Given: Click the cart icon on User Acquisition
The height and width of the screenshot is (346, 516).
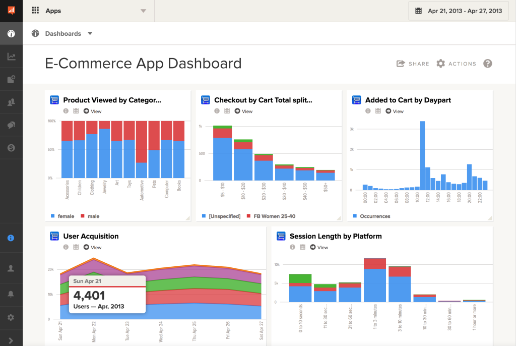Looking at the screenshot, I should tap(54, 236).
